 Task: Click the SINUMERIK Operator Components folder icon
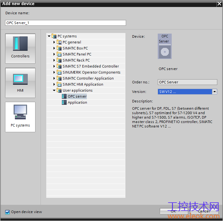59,72
